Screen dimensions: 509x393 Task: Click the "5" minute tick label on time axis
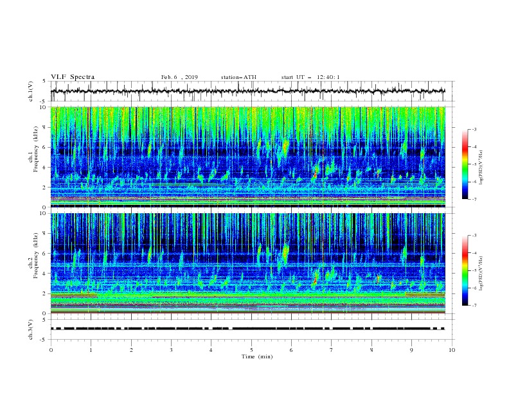tap(251, 350)
